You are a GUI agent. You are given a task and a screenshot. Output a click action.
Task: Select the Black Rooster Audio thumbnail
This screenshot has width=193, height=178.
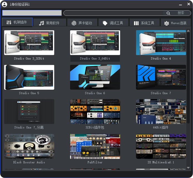[29, 146]
